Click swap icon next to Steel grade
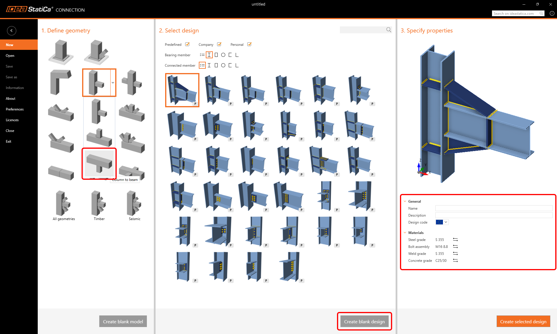 coord(455,239)
